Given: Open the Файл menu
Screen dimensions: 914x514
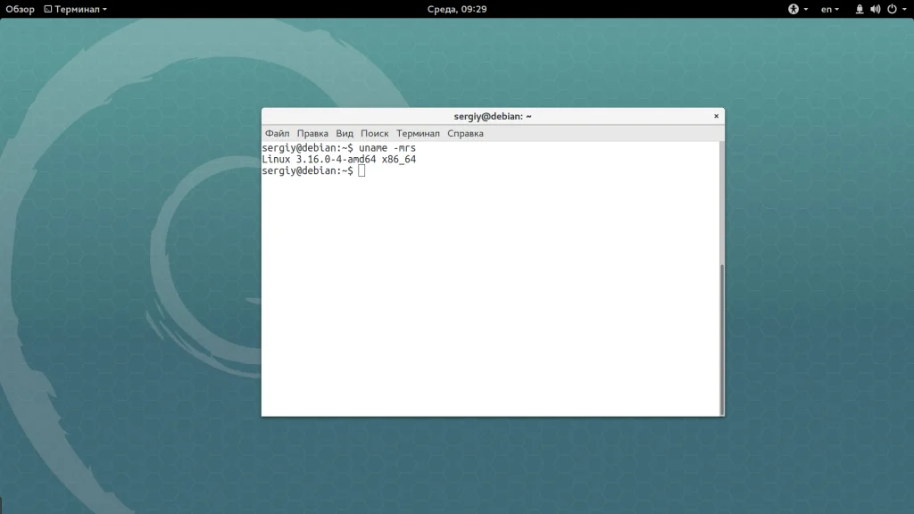Looking at the screenshot, I should [277, 133].
